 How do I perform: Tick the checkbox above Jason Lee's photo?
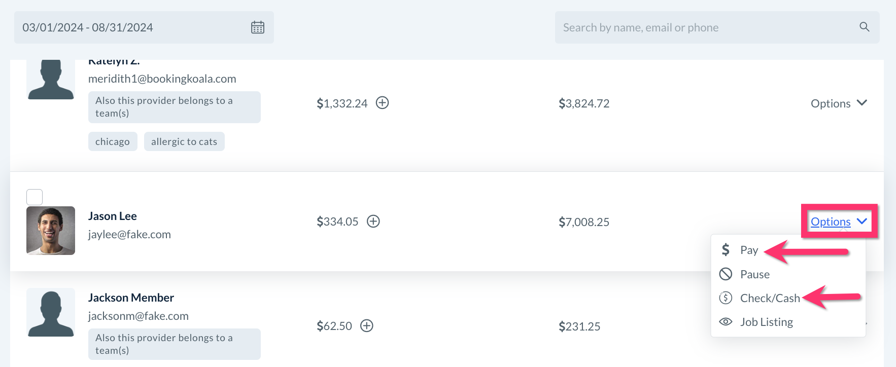pos(35,197)
